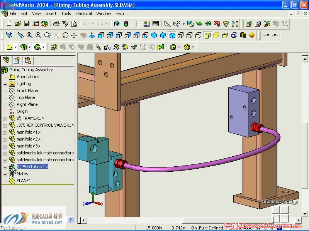309x231 pixels.
Task: Create a new document with New icon
Action: pos(9,23)
